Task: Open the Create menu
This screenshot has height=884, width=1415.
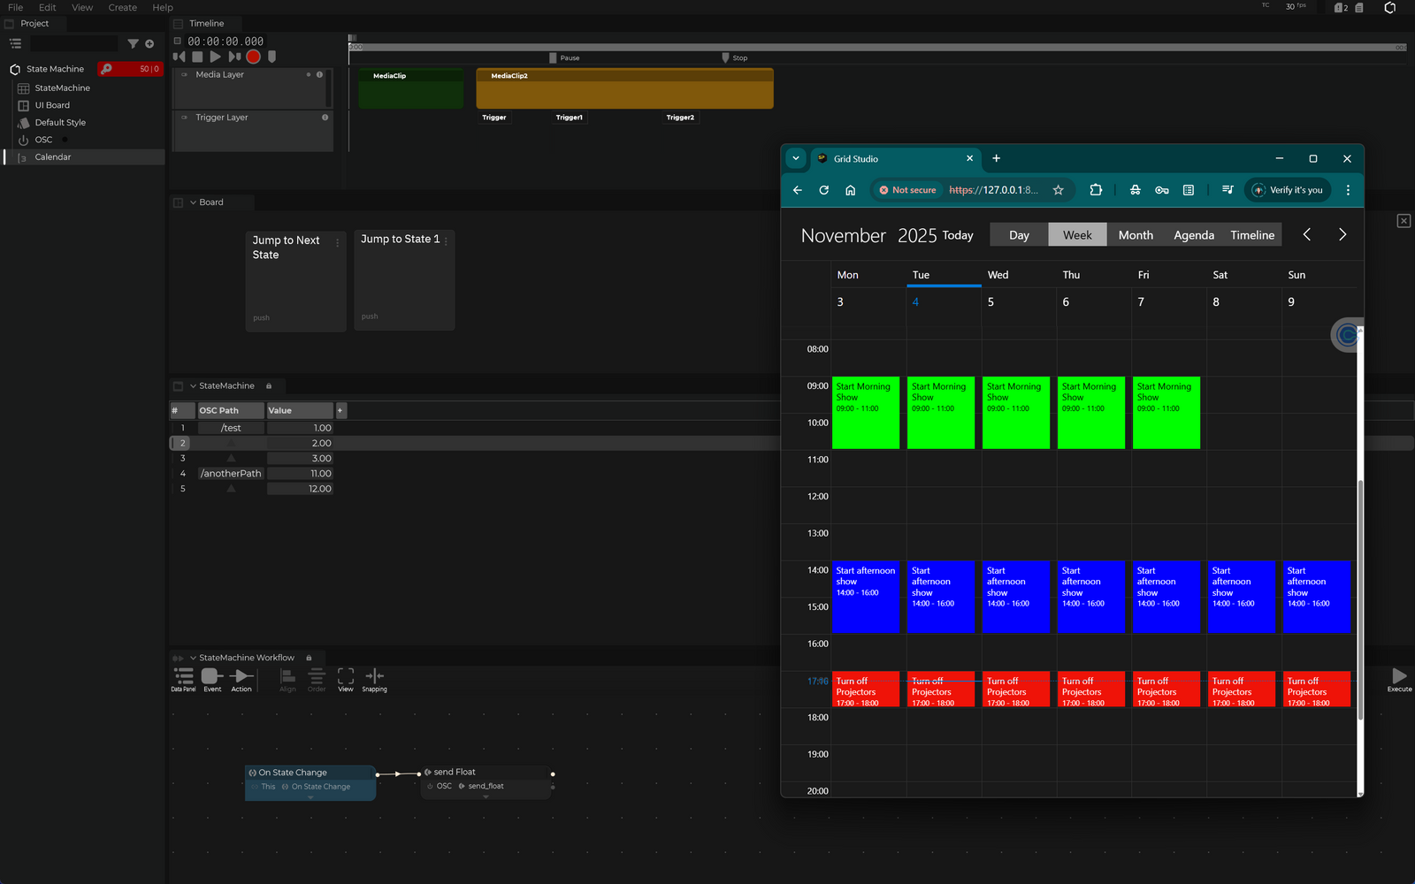Action: pyautogui.click(x=122, y=7)
